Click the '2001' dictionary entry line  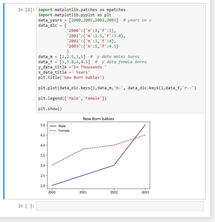pos(96,36)
